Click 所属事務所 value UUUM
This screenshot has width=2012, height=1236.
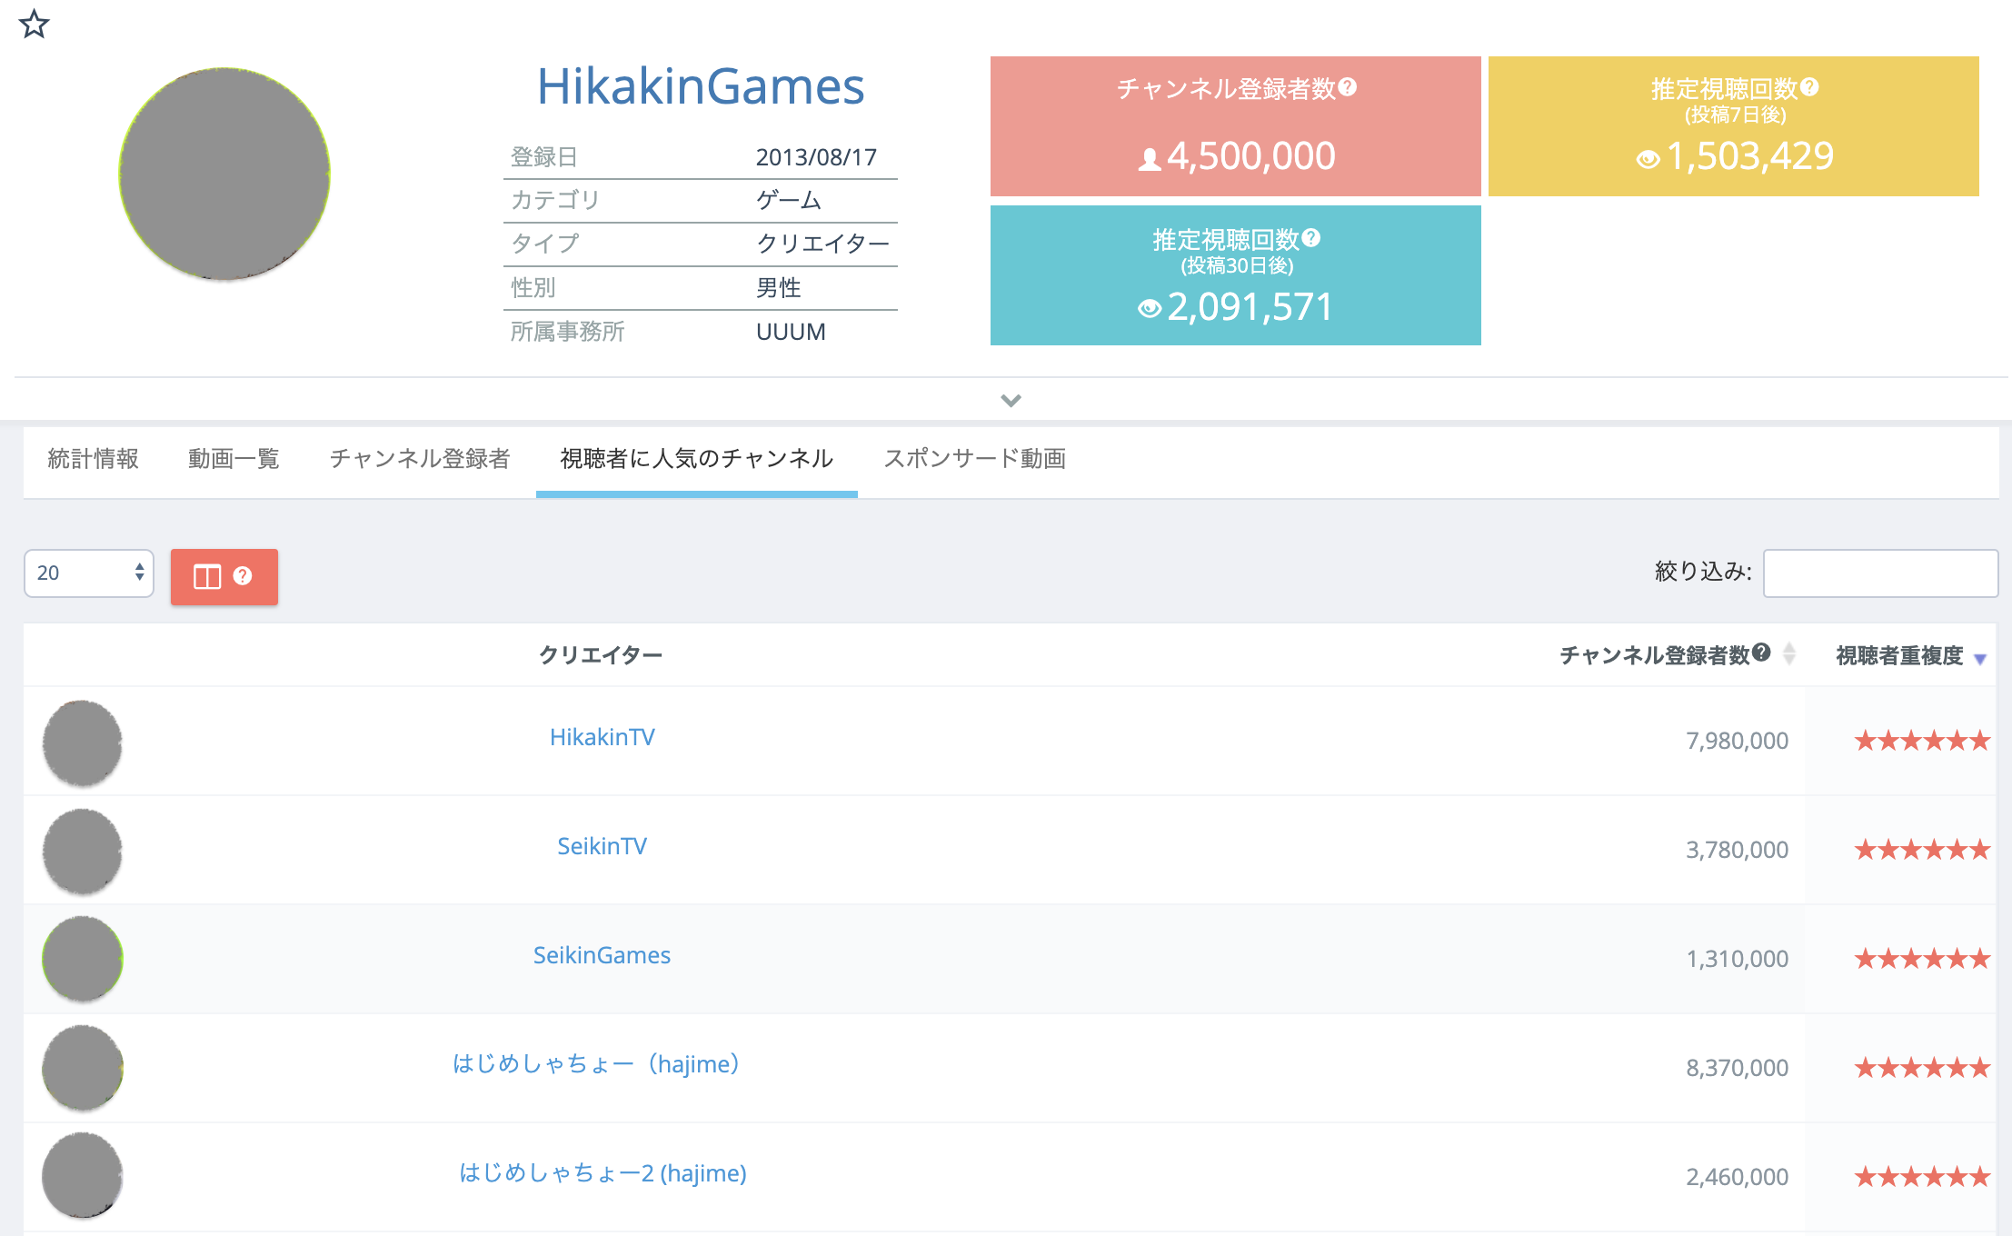click(x=791, y=332)
